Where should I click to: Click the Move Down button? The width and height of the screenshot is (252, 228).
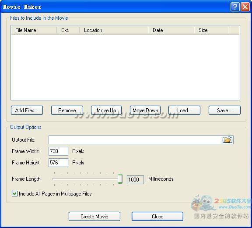145,110
